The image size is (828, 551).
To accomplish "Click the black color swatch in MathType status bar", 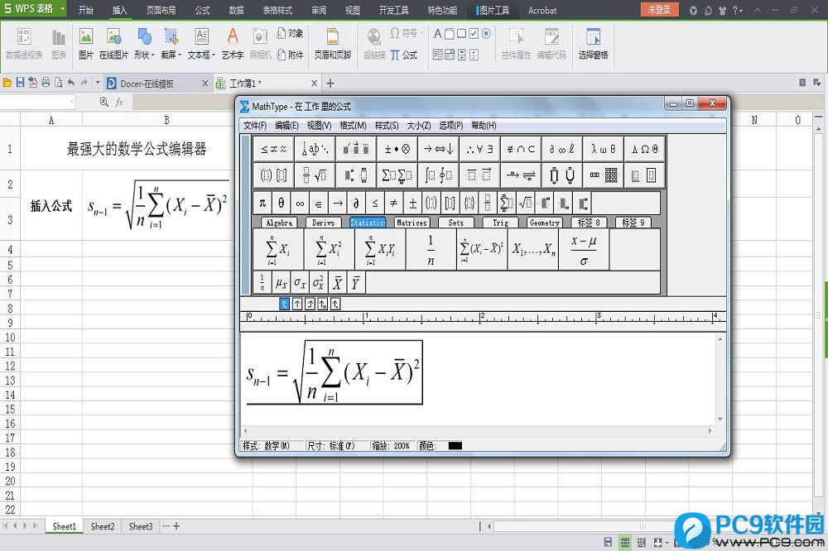I will tap(454, 445).
